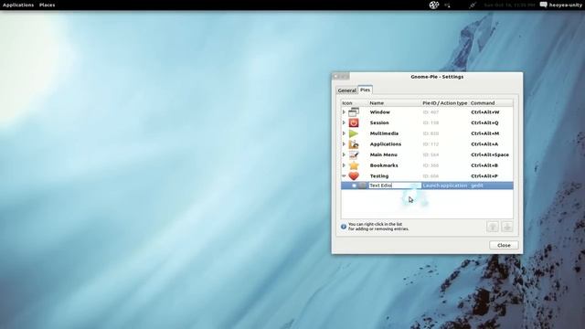Image resolution: width=585 pixels, height=329 pixels.
Task: Click the Ctrl+Alt+B hotkey cell
Action: (484, 165)
